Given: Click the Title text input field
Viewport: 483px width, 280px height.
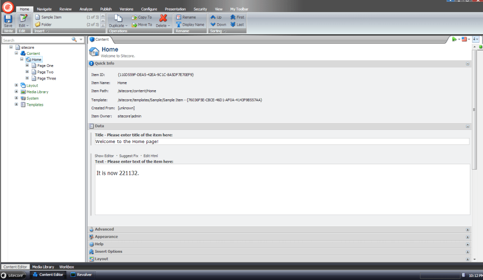Looking at the screenshot, I should 282,142.
